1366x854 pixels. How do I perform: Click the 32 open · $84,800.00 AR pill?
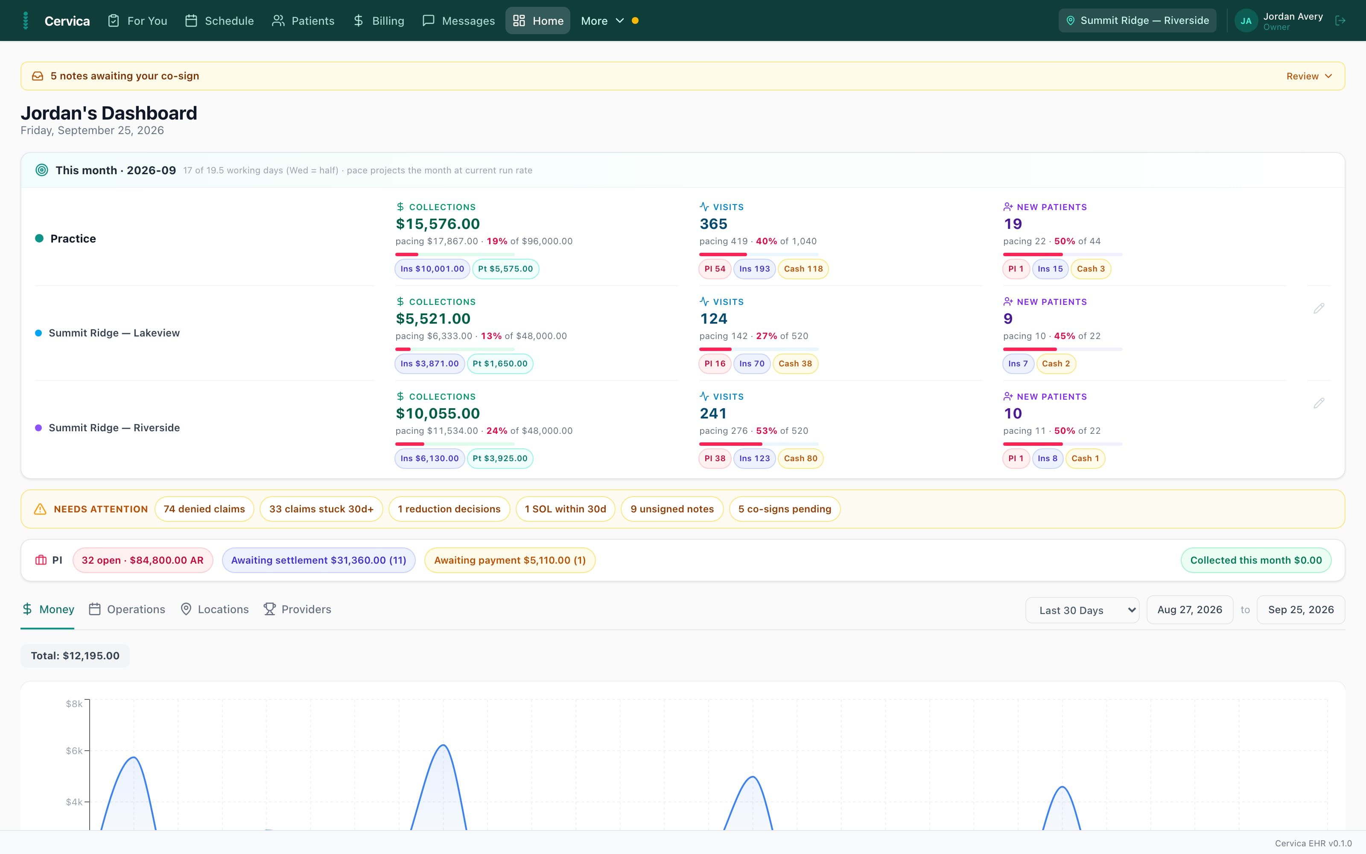pyautogui.click(x=143, y=560)
